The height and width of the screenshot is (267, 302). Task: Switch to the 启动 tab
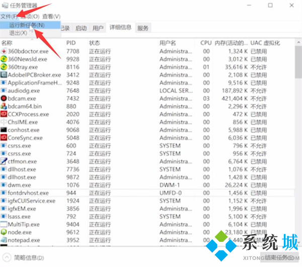pyautogui.click(x=81, y=28)
